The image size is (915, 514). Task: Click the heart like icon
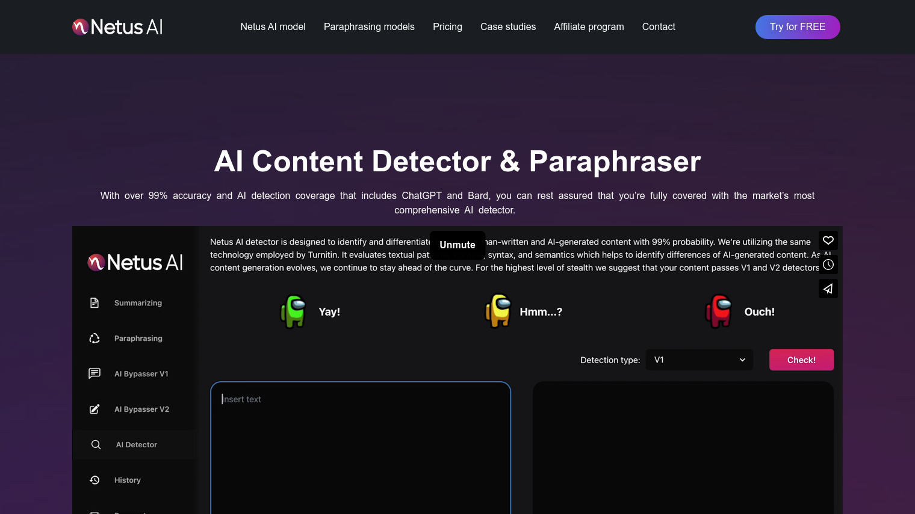point(828,240)
